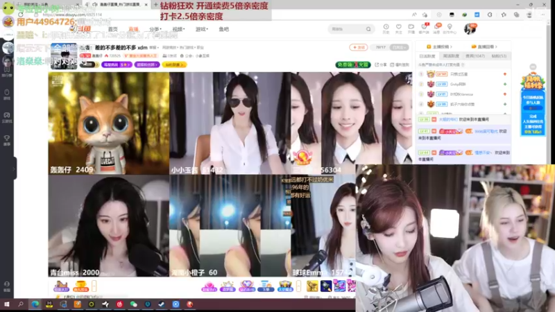
Task: Open the mobile watch icon link
Action: (400, 64)
